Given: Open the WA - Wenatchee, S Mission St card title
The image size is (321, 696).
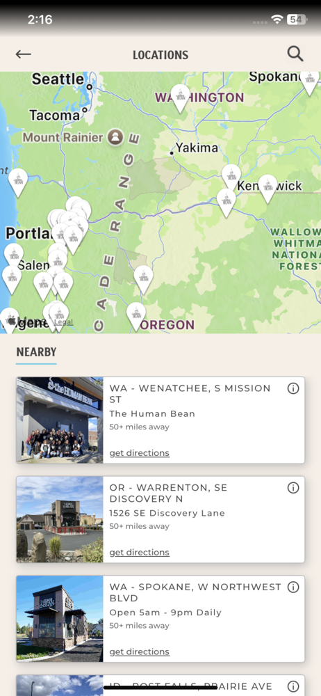Looking at the screenshot, I should (190, 394).
